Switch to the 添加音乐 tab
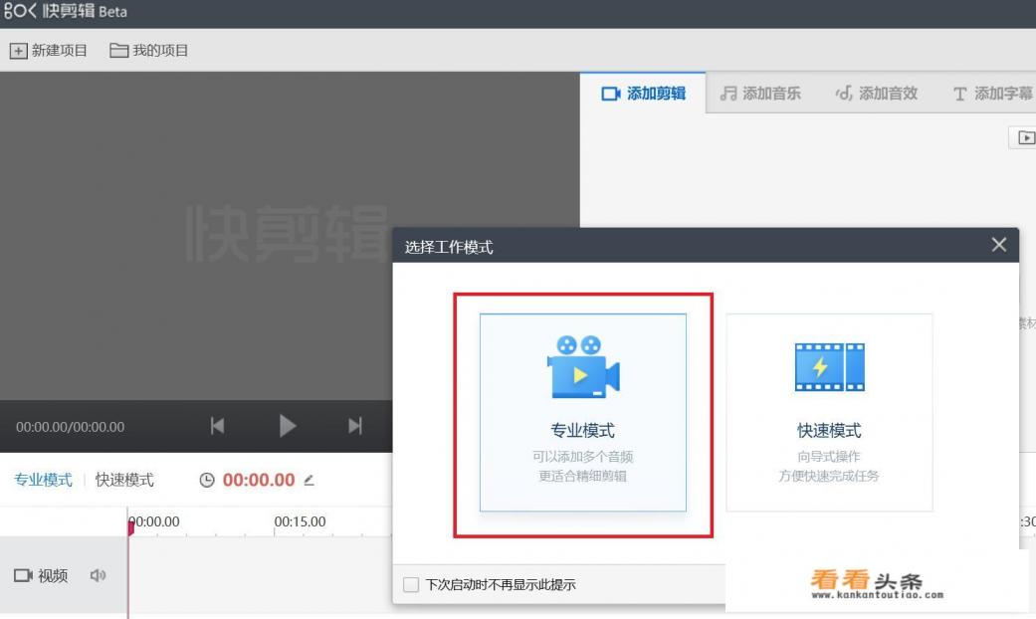1036x619 pixels. (761, 94)
